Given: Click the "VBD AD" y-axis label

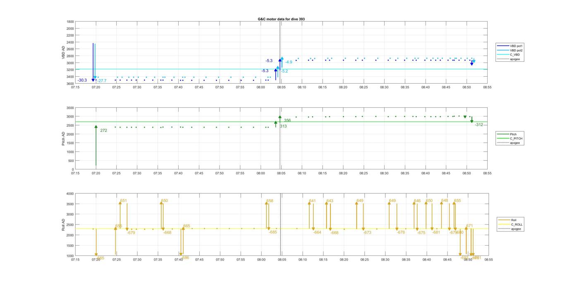Looking at the screenshot, I should click(x=63, y=52).
